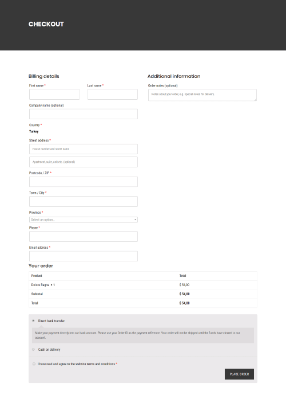Click the Dolore Ragna product row
The height and width of the screenshot is (407, 286).
pyautogui.click(x=143, y=285)
